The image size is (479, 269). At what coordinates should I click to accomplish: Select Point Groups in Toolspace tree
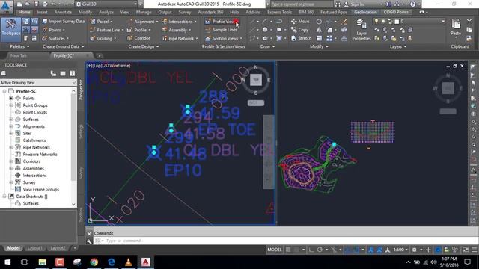[35, 105]
